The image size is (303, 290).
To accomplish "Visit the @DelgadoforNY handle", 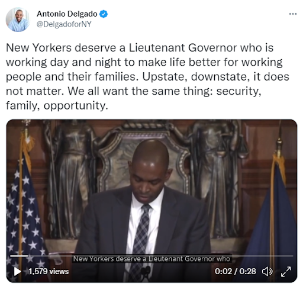I will [x=64, y=24].
